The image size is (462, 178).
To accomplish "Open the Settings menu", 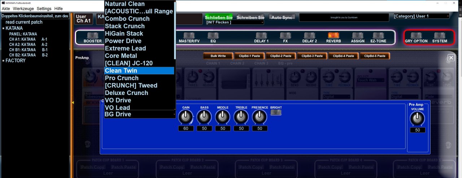I will 44,8.
